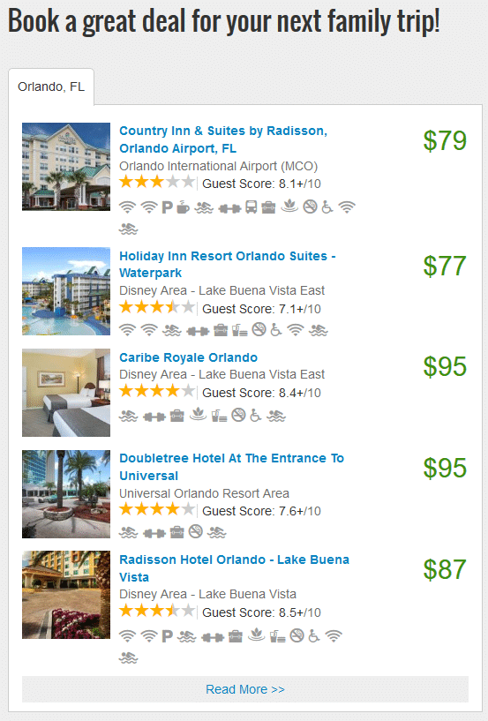Viewport: 488px width, 721px height.
Task: Click the fitness dumbbell icon under Radisson Hotel Orlando
Action: point(212,637)
